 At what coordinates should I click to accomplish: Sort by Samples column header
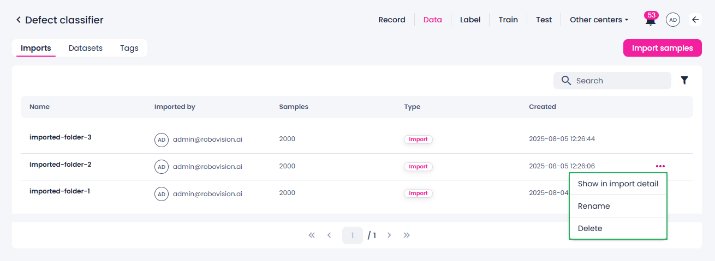point(294,107)
